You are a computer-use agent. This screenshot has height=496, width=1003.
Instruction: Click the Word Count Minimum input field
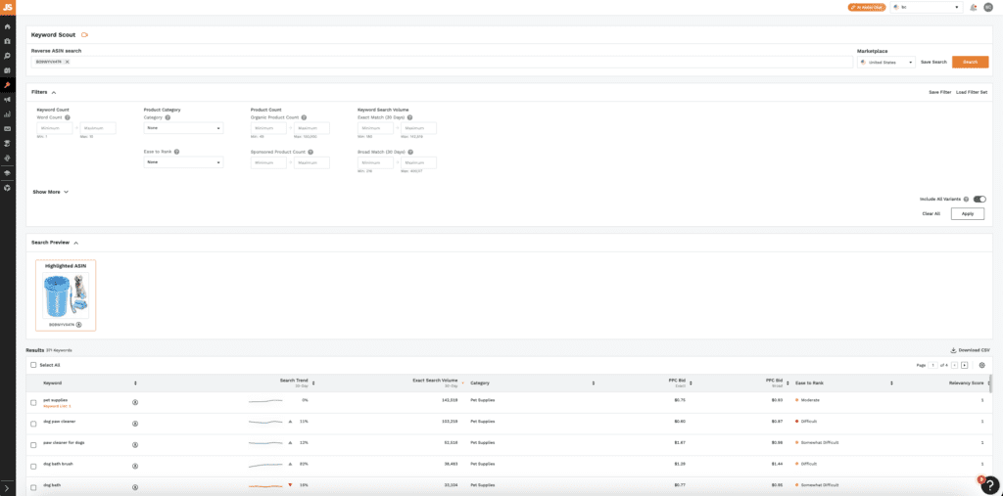click(55, 128)
